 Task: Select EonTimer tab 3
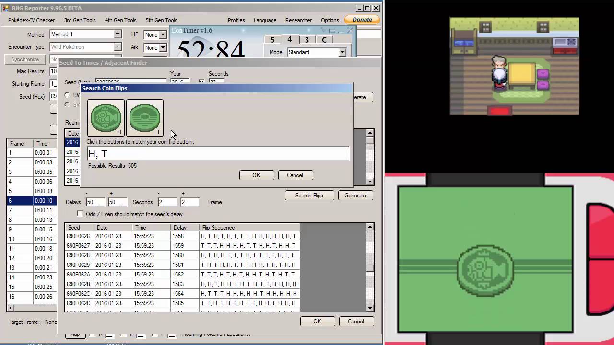tap(307, 40)
